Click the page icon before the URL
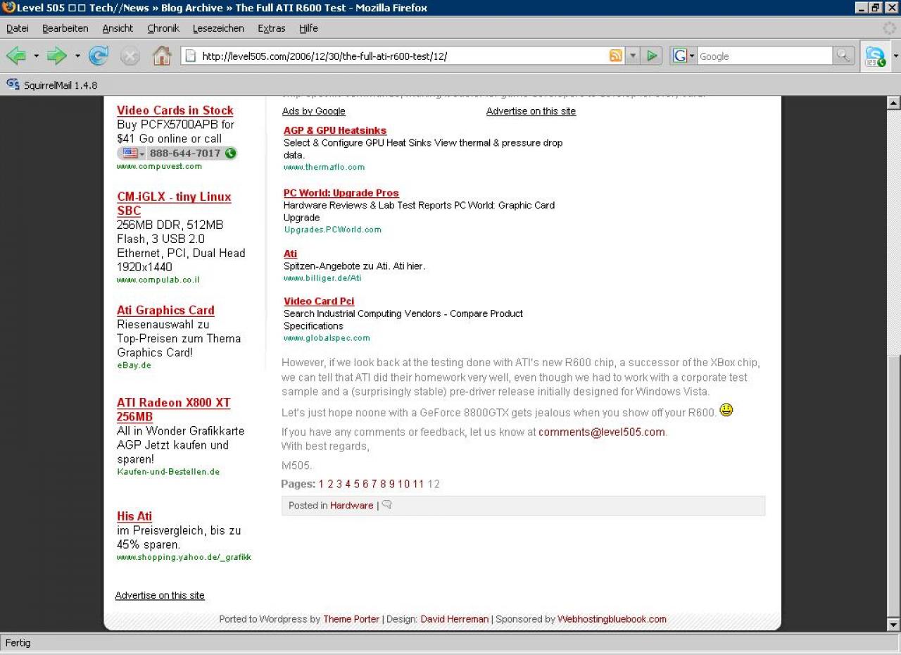The height and width of the screenshot is (655, 901). point(190,56)
